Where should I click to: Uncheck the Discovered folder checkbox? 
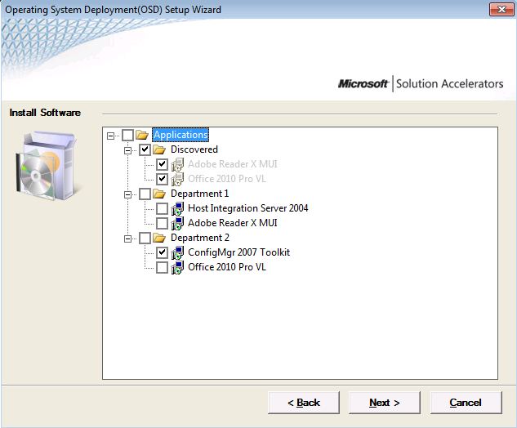tap(145, 149)
